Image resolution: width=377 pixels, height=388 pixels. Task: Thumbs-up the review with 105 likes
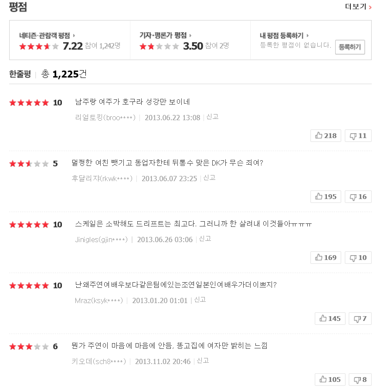point(330,380)
